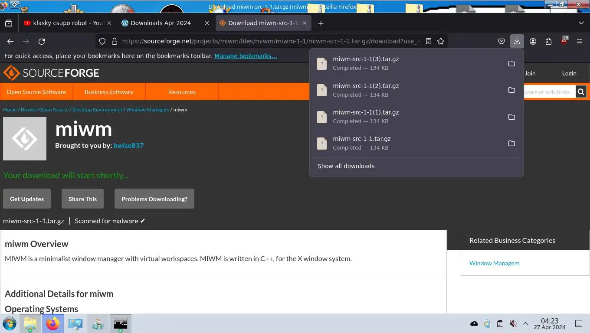
Task: Open the taskbar start menu orb
Action: pyautogui.click(x=9, y=323)
